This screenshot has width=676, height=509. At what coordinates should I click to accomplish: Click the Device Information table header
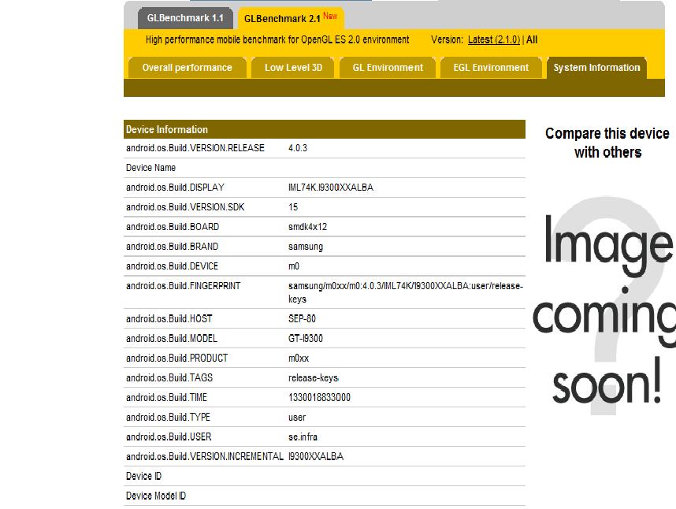[x=324, y=129]
